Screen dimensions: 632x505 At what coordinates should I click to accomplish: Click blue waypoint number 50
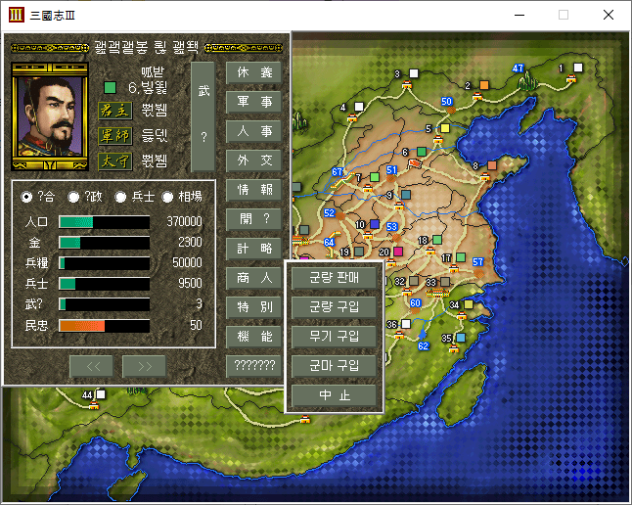tap(446, 101)
